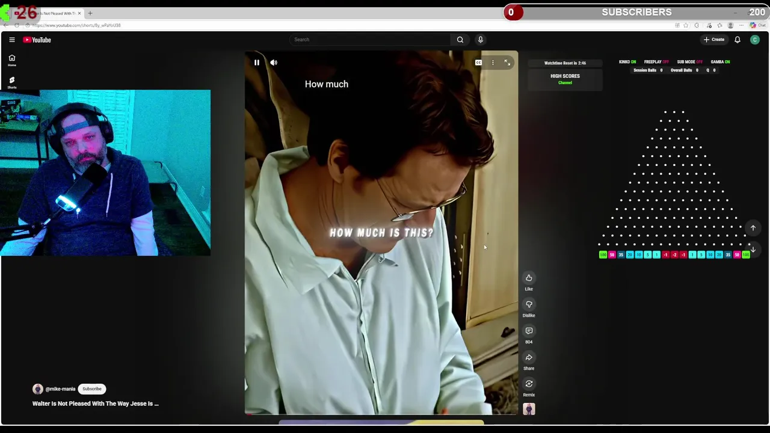This screenshot has width=770, height=433.
Task: Toggle the KINKO ON setting
Action: 627,62
